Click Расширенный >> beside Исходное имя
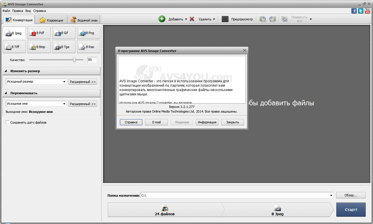 83,104
